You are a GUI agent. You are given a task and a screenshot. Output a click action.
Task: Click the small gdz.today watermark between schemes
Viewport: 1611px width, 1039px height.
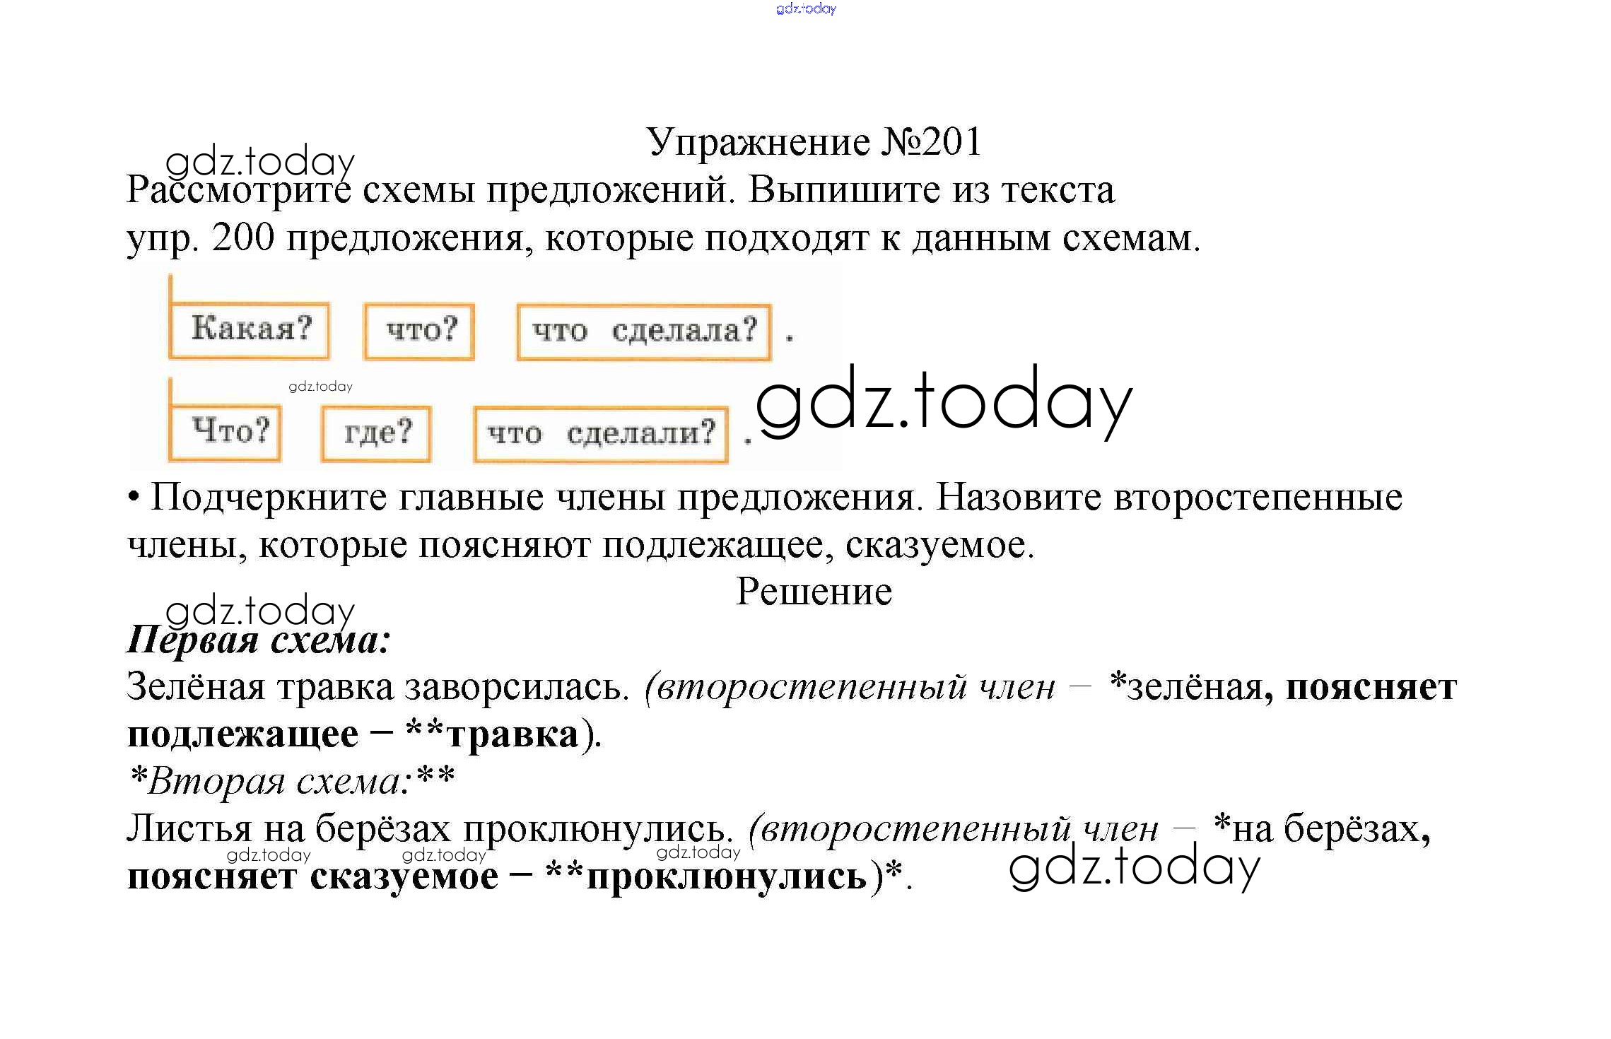point(320,387)
